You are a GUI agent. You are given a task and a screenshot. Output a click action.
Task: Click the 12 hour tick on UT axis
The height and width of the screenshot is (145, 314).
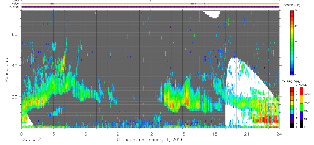[150, 134]
